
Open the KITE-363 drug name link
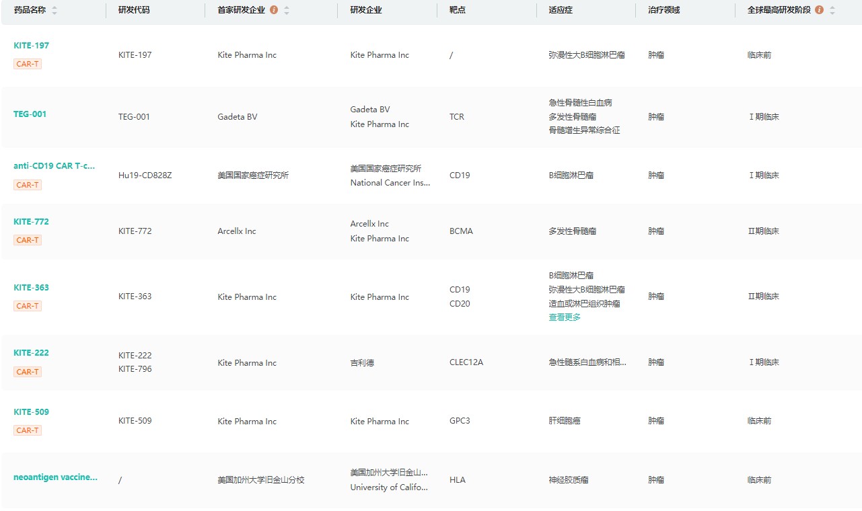[32, 288]
